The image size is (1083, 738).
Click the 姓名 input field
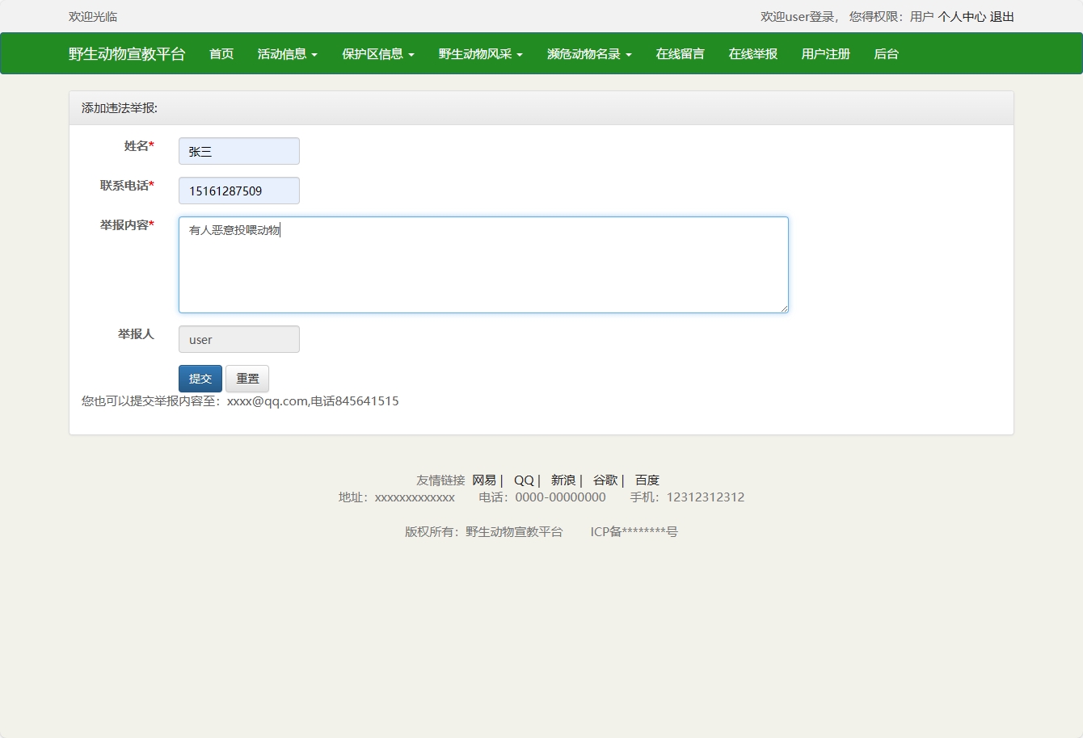click(238, 150)
